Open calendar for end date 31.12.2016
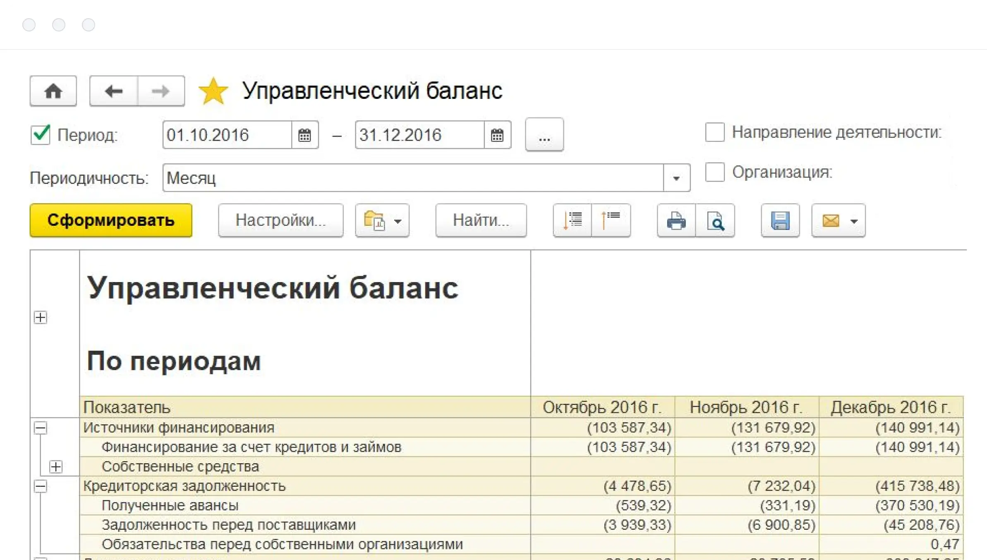Viewport: 987px width, 560px height. coord(497,135)
